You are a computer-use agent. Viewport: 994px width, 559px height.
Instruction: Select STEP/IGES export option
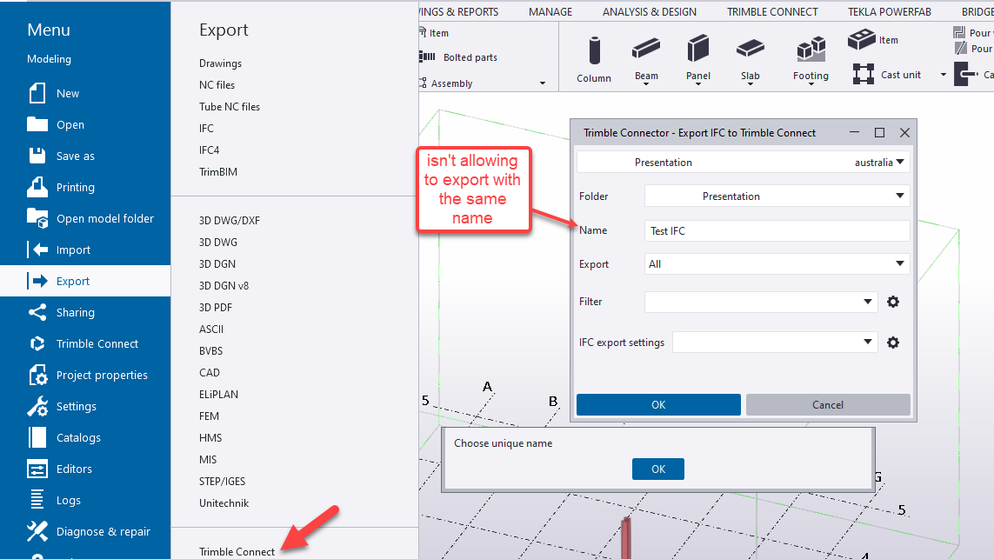pos(223,481)
